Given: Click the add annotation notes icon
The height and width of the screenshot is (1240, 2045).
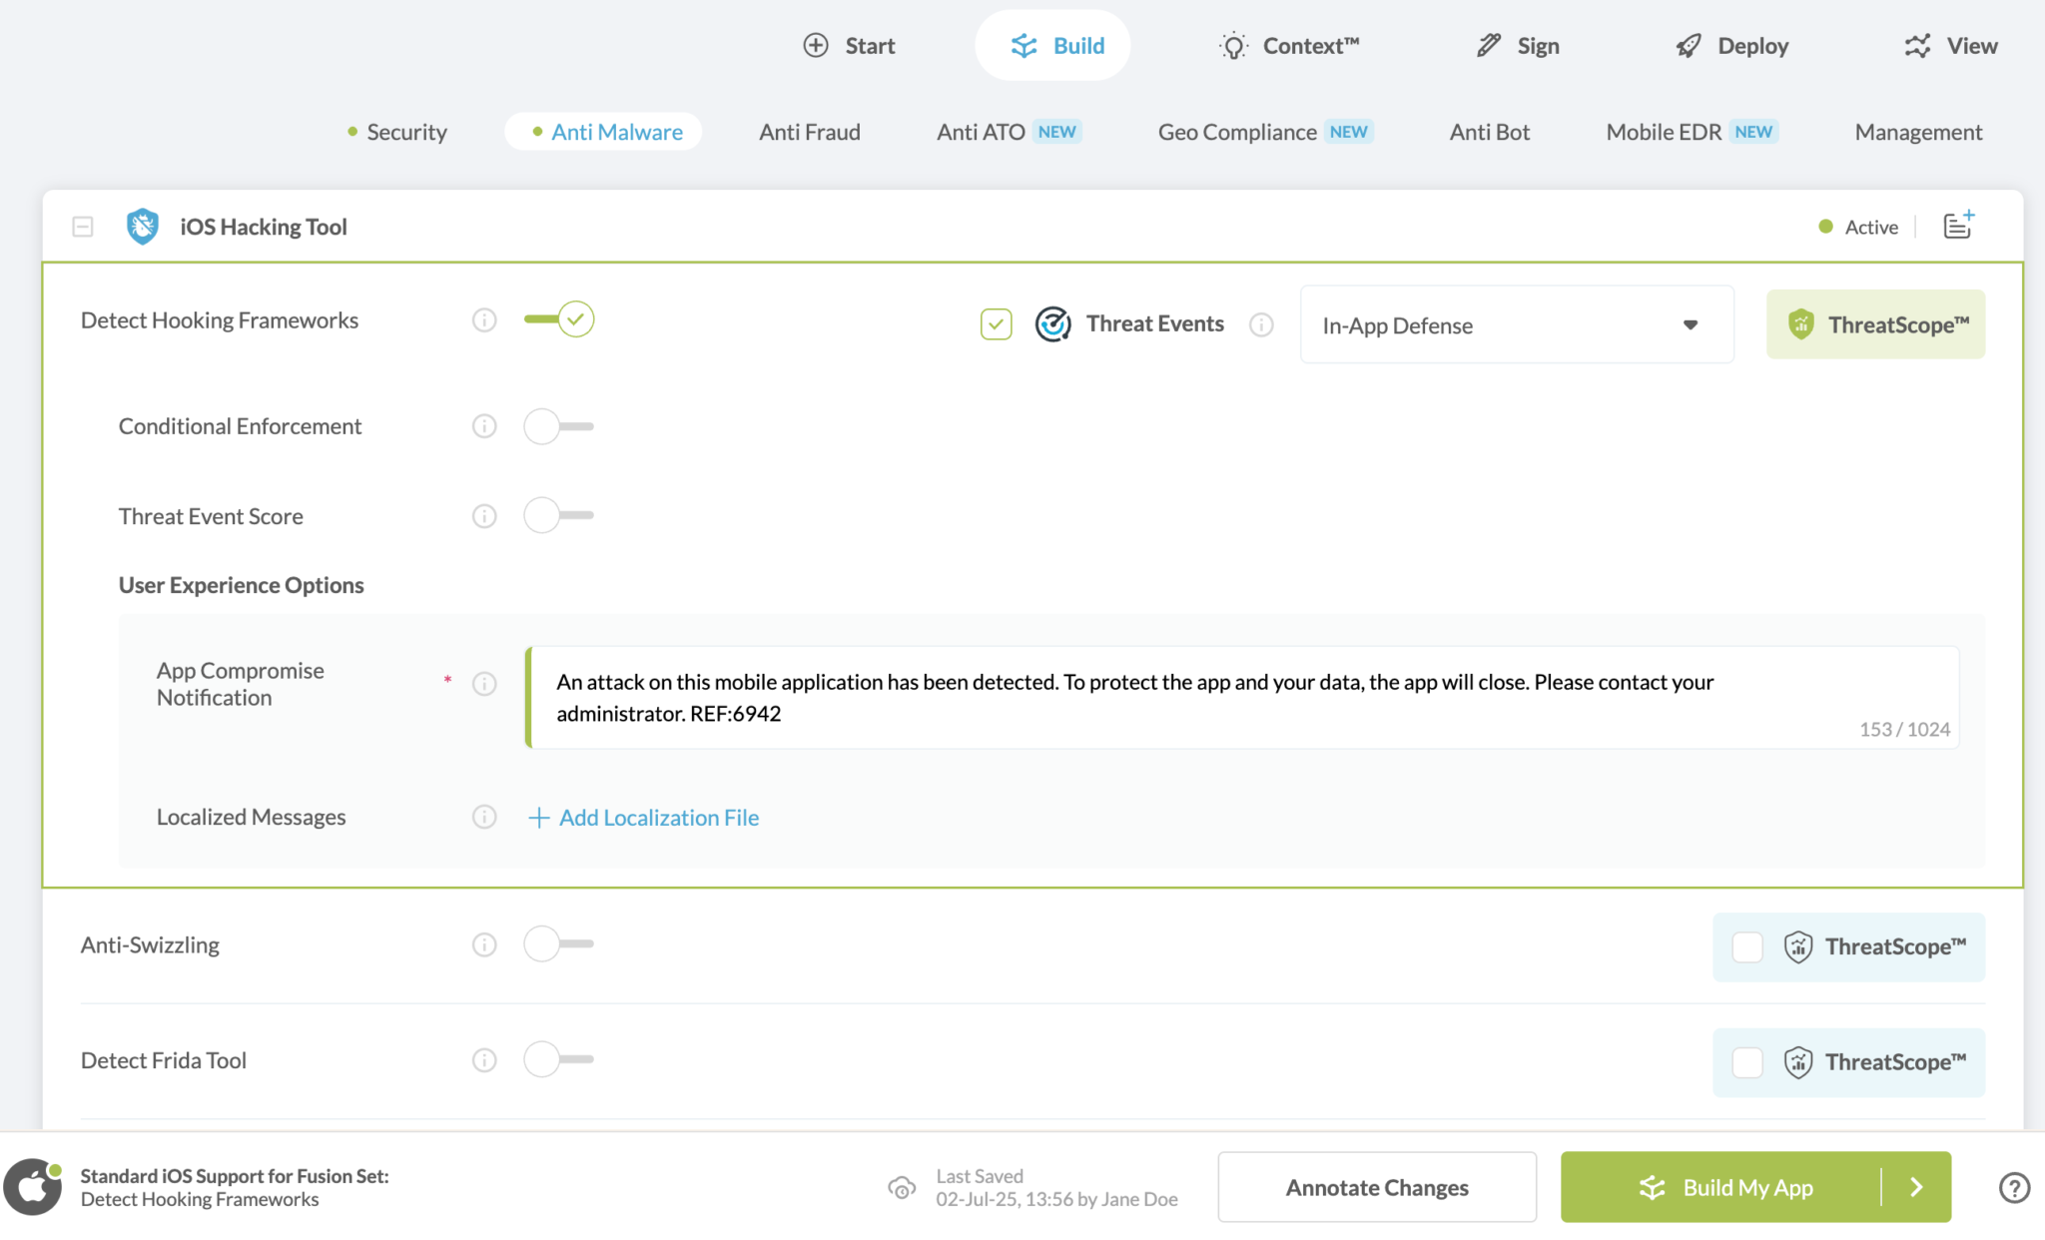Looking at the screenshot, I should point(1958,226).
